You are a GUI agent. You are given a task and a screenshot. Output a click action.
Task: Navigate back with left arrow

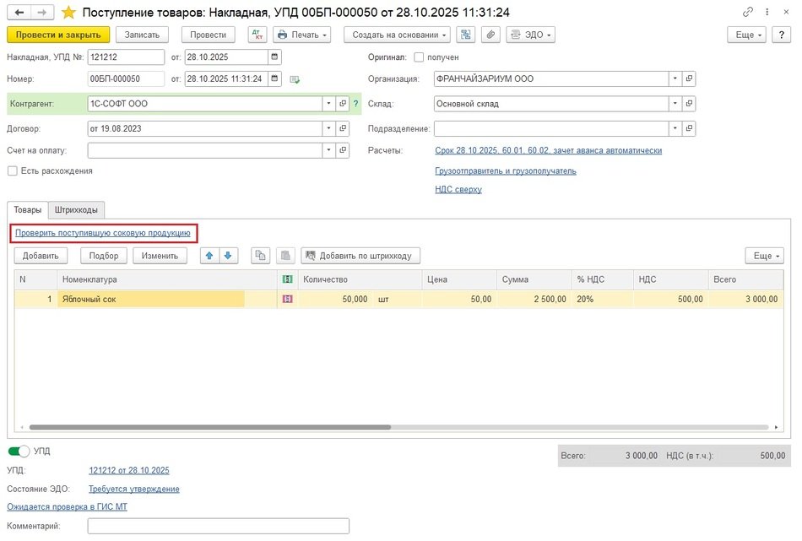pos(18,13)
